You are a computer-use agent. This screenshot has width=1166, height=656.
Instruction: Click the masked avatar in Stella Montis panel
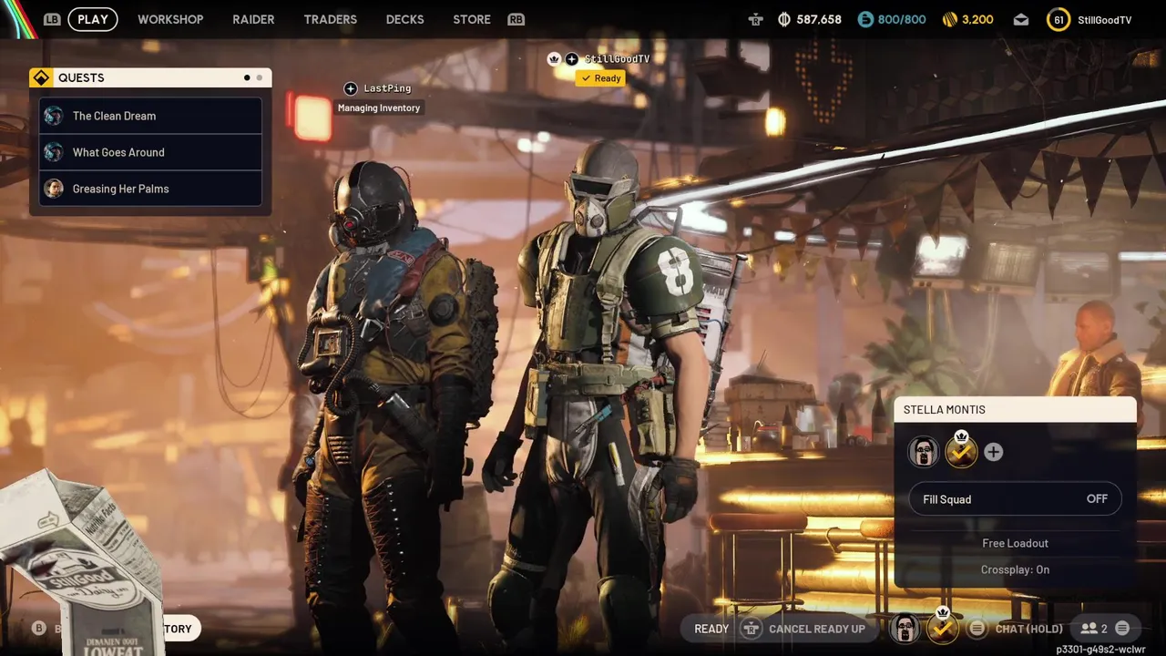(x=924, y=452)
